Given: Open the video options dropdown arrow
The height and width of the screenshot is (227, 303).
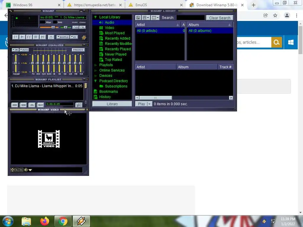Looking at the screenshot, I should [30, 170].
